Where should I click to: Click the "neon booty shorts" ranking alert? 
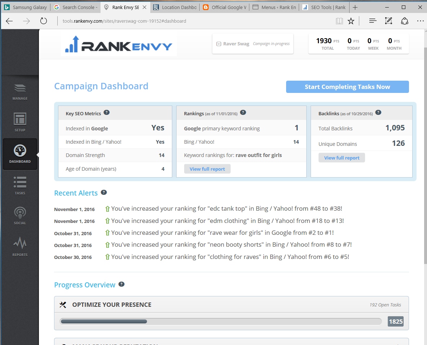coord(231,245)
